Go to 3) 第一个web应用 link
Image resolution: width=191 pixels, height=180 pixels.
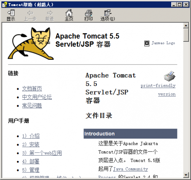(42, 153)
